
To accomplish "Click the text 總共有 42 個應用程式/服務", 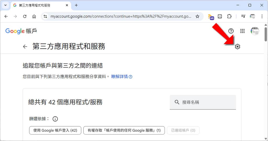I will (x=65, y=102).
